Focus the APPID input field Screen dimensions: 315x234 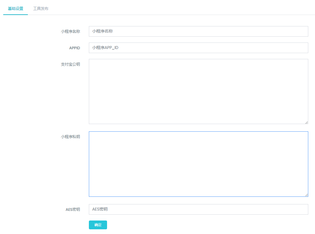[x=198, y=48]
